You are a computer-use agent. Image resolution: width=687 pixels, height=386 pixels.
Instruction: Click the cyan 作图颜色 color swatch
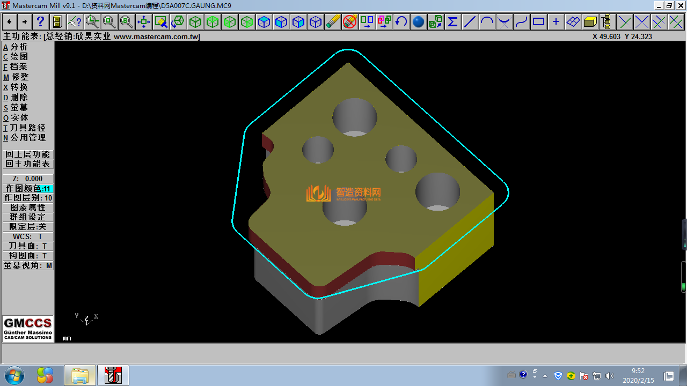click(x=47, y=189)
